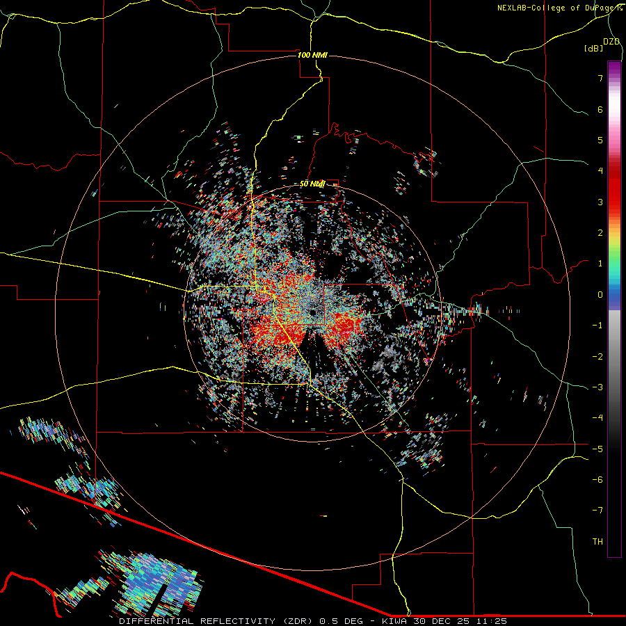Image resolution: width=626 pixels, height=626 pixels.
Task: Click the "-6" value on color scale
Action: pos(597,480)
